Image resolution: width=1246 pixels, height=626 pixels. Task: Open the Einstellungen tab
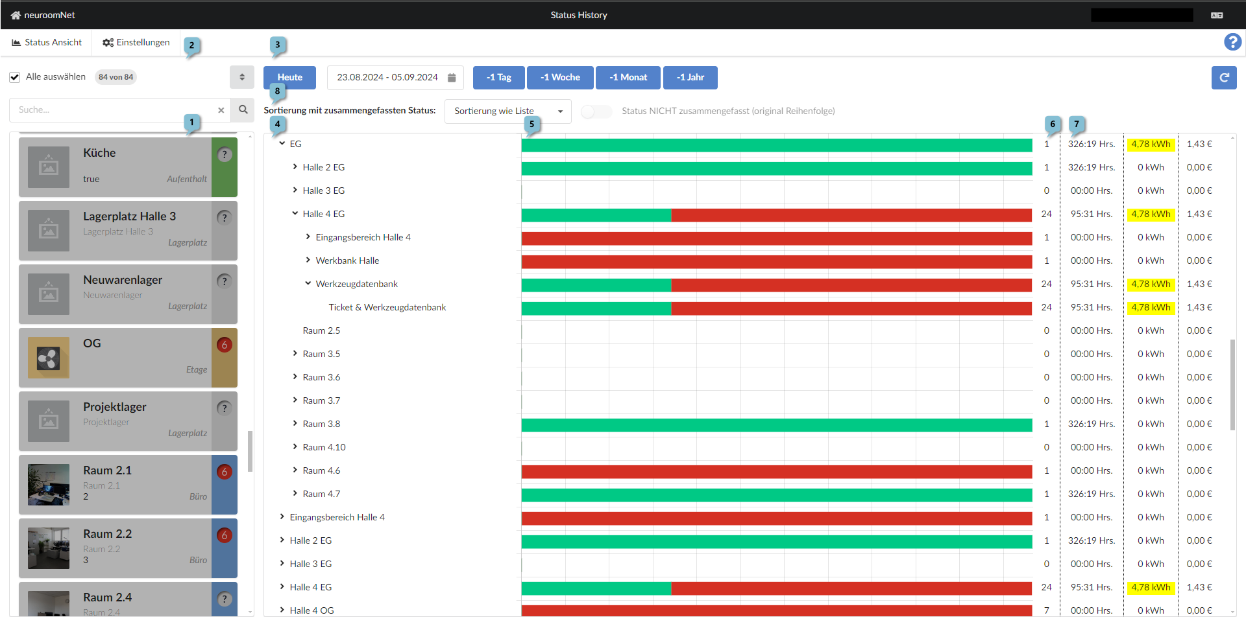tap(136, 43)
